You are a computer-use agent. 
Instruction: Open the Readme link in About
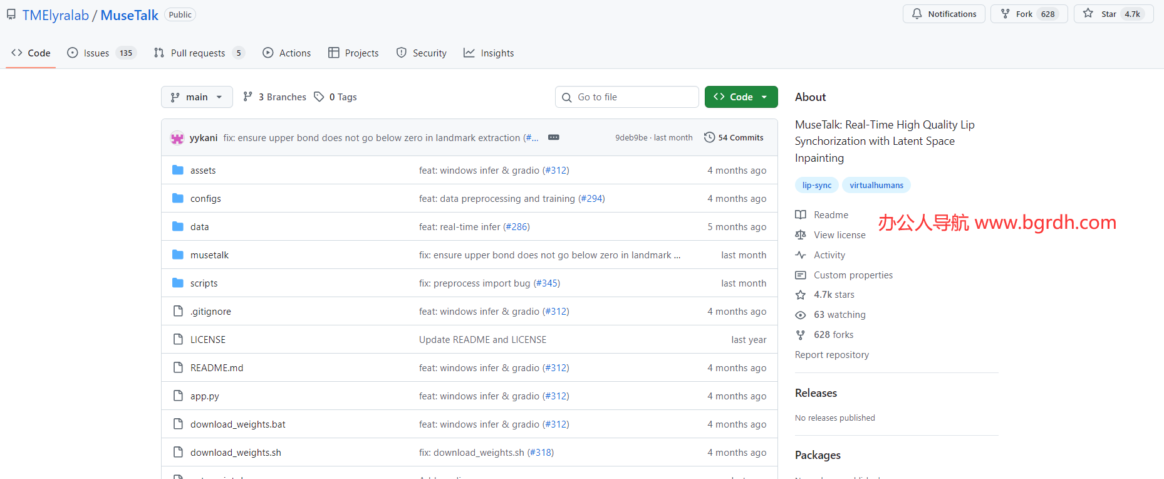coord(831,215)
